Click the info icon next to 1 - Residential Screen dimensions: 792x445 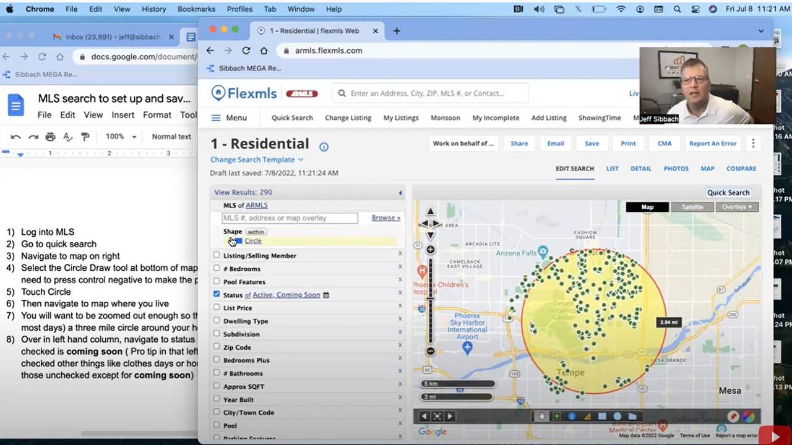pyautogui.click(x=324, y=146)
